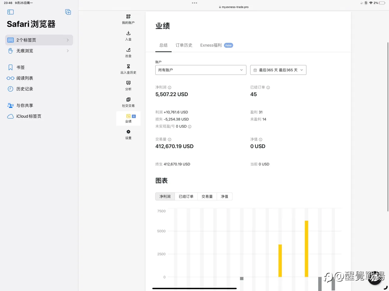Toggle the Safari sidebar icon
This screenshot has width=389, height=291.
[x=11, y=12]
